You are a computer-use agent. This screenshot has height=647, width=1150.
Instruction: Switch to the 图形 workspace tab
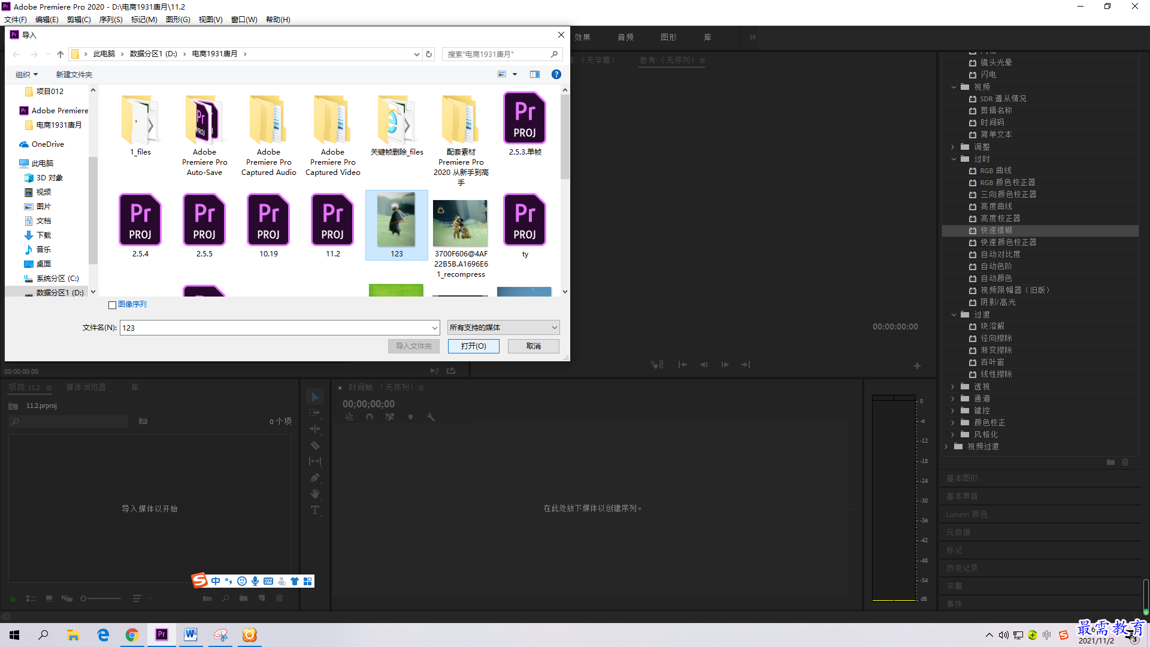click(668, 37)
